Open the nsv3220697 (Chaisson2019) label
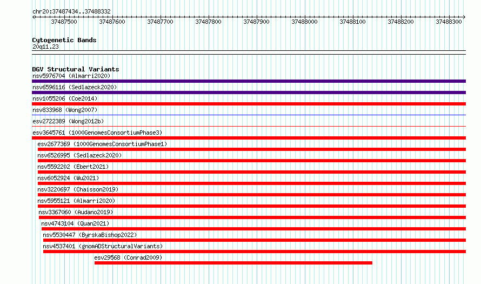The image size is (481, 284). pyautogui.click(x=78, y=189)
